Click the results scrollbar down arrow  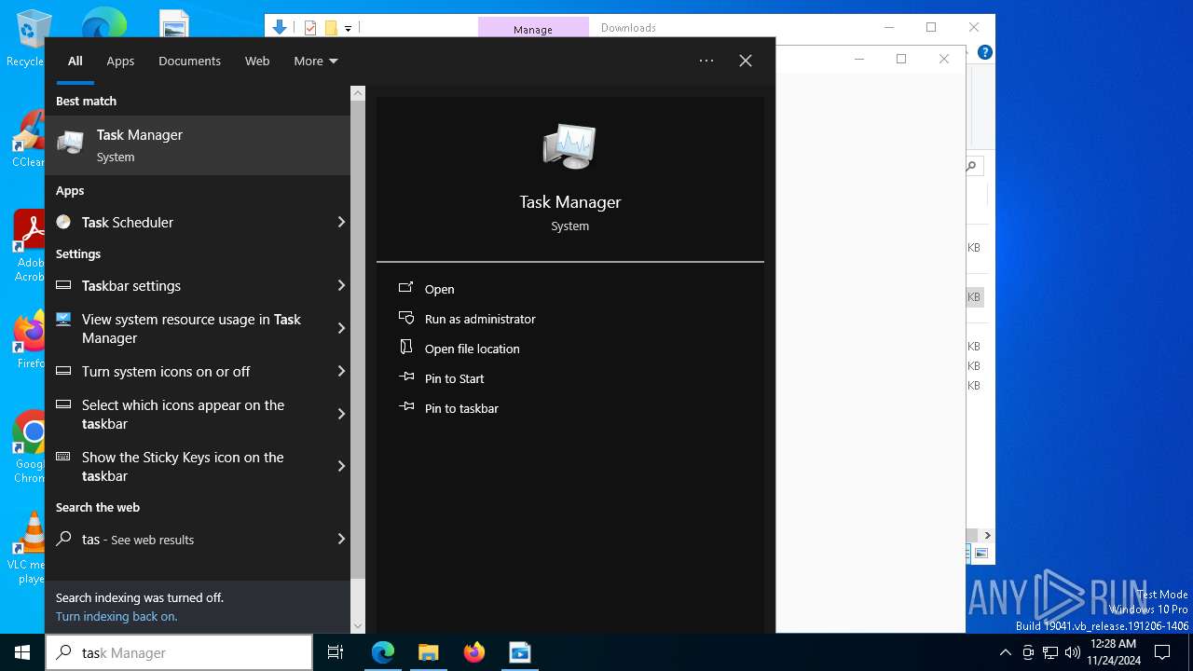click(358, 626)
